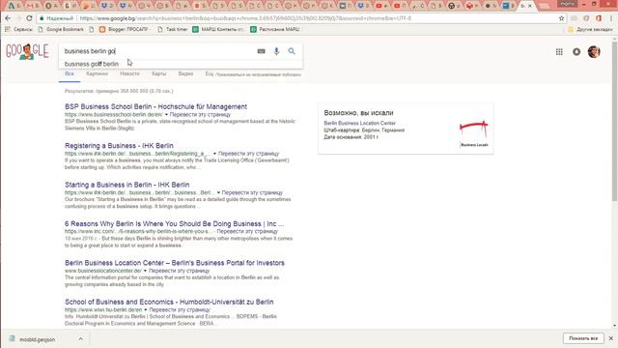Click the mosbld.geojson download file icon
Image resolution: width=618 pixels, height=348 pixels.
click(x=13, y=339)
